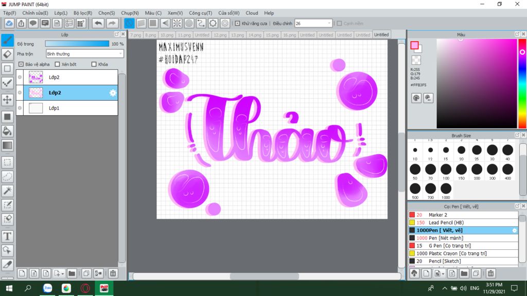The image size is (527, 296).
Task: Activate the Magic Wand tool
Action: point(7,191)
